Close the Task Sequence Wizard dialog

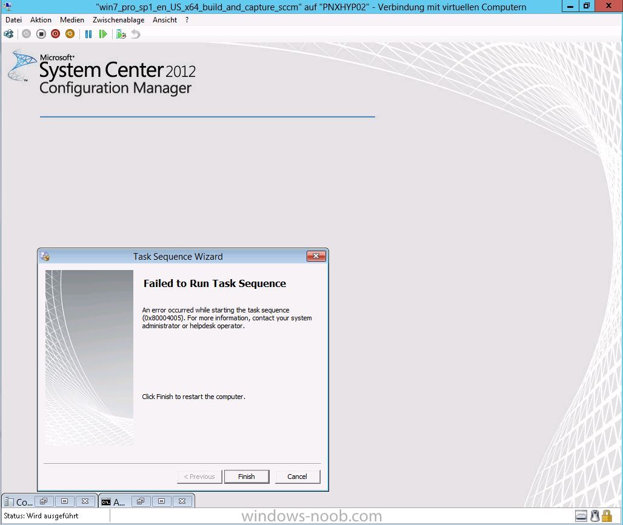click(316, 256)
